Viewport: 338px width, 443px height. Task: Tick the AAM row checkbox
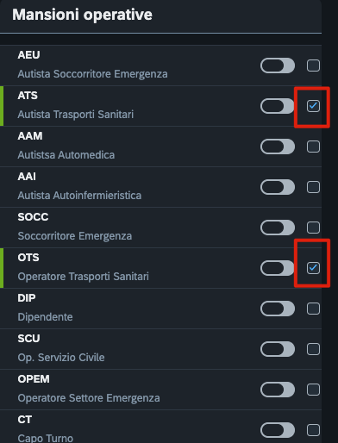pyautogui.click(x=313, y=147)
